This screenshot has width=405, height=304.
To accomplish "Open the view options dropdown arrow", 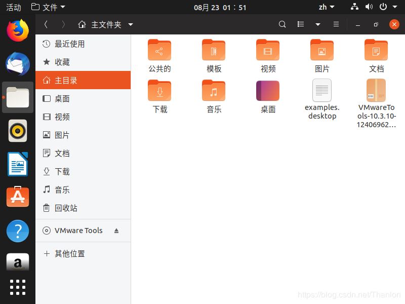I will [317, 24].
